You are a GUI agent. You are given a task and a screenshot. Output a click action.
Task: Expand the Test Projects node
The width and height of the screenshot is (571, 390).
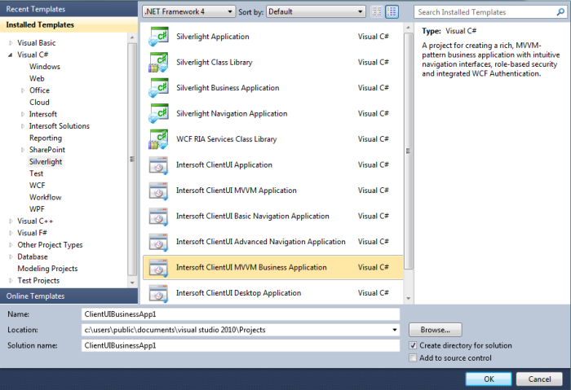pos(11,281)
